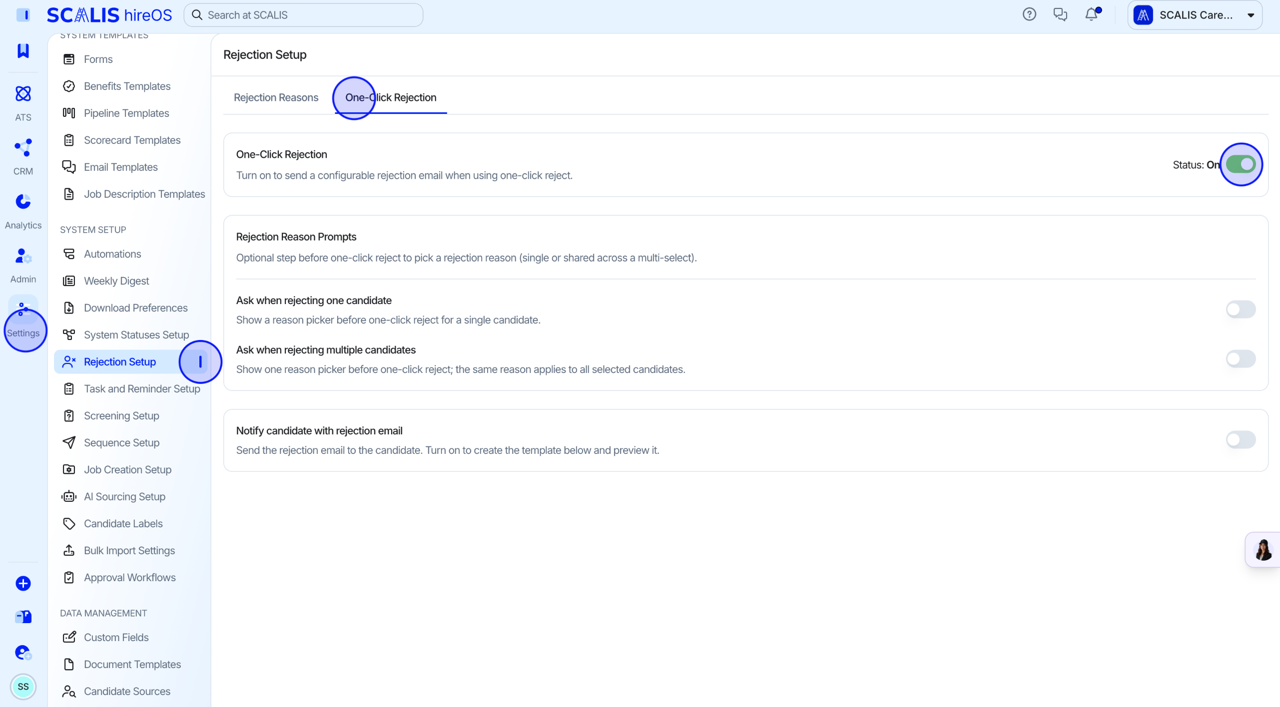Image resolution: width=1280 pixels, height=707 pixels.
Task: Click the AI Sourcing Setup robot icon
Action: [69, 497]
